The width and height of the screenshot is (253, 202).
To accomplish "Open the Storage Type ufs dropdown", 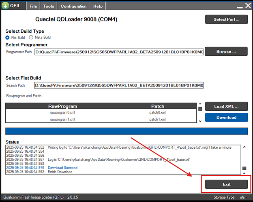I will (244, 197).
